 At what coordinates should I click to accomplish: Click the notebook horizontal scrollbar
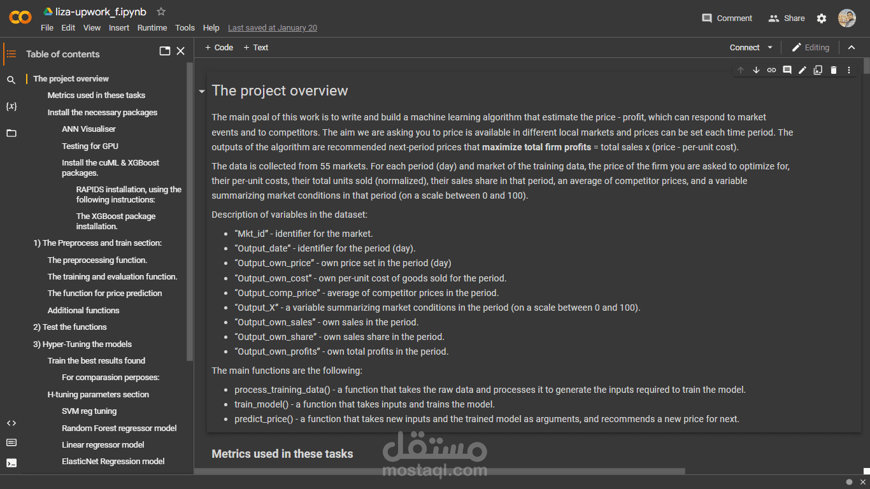click(x=439, y=471)
